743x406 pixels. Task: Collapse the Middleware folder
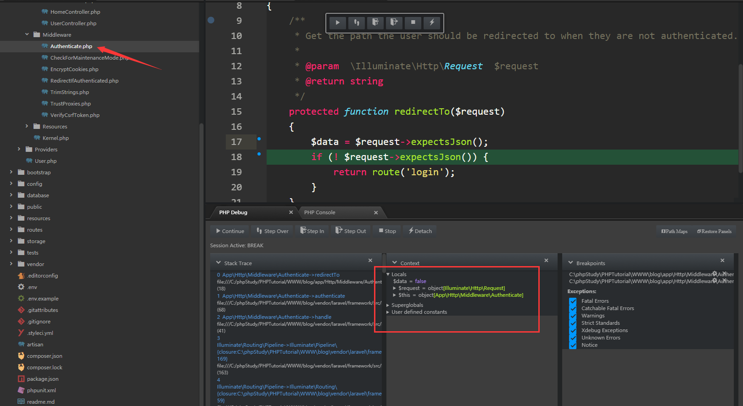tap(27, 34)
